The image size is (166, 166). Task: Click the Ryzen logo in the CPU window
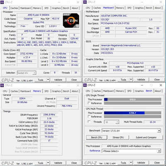(71, 20)
